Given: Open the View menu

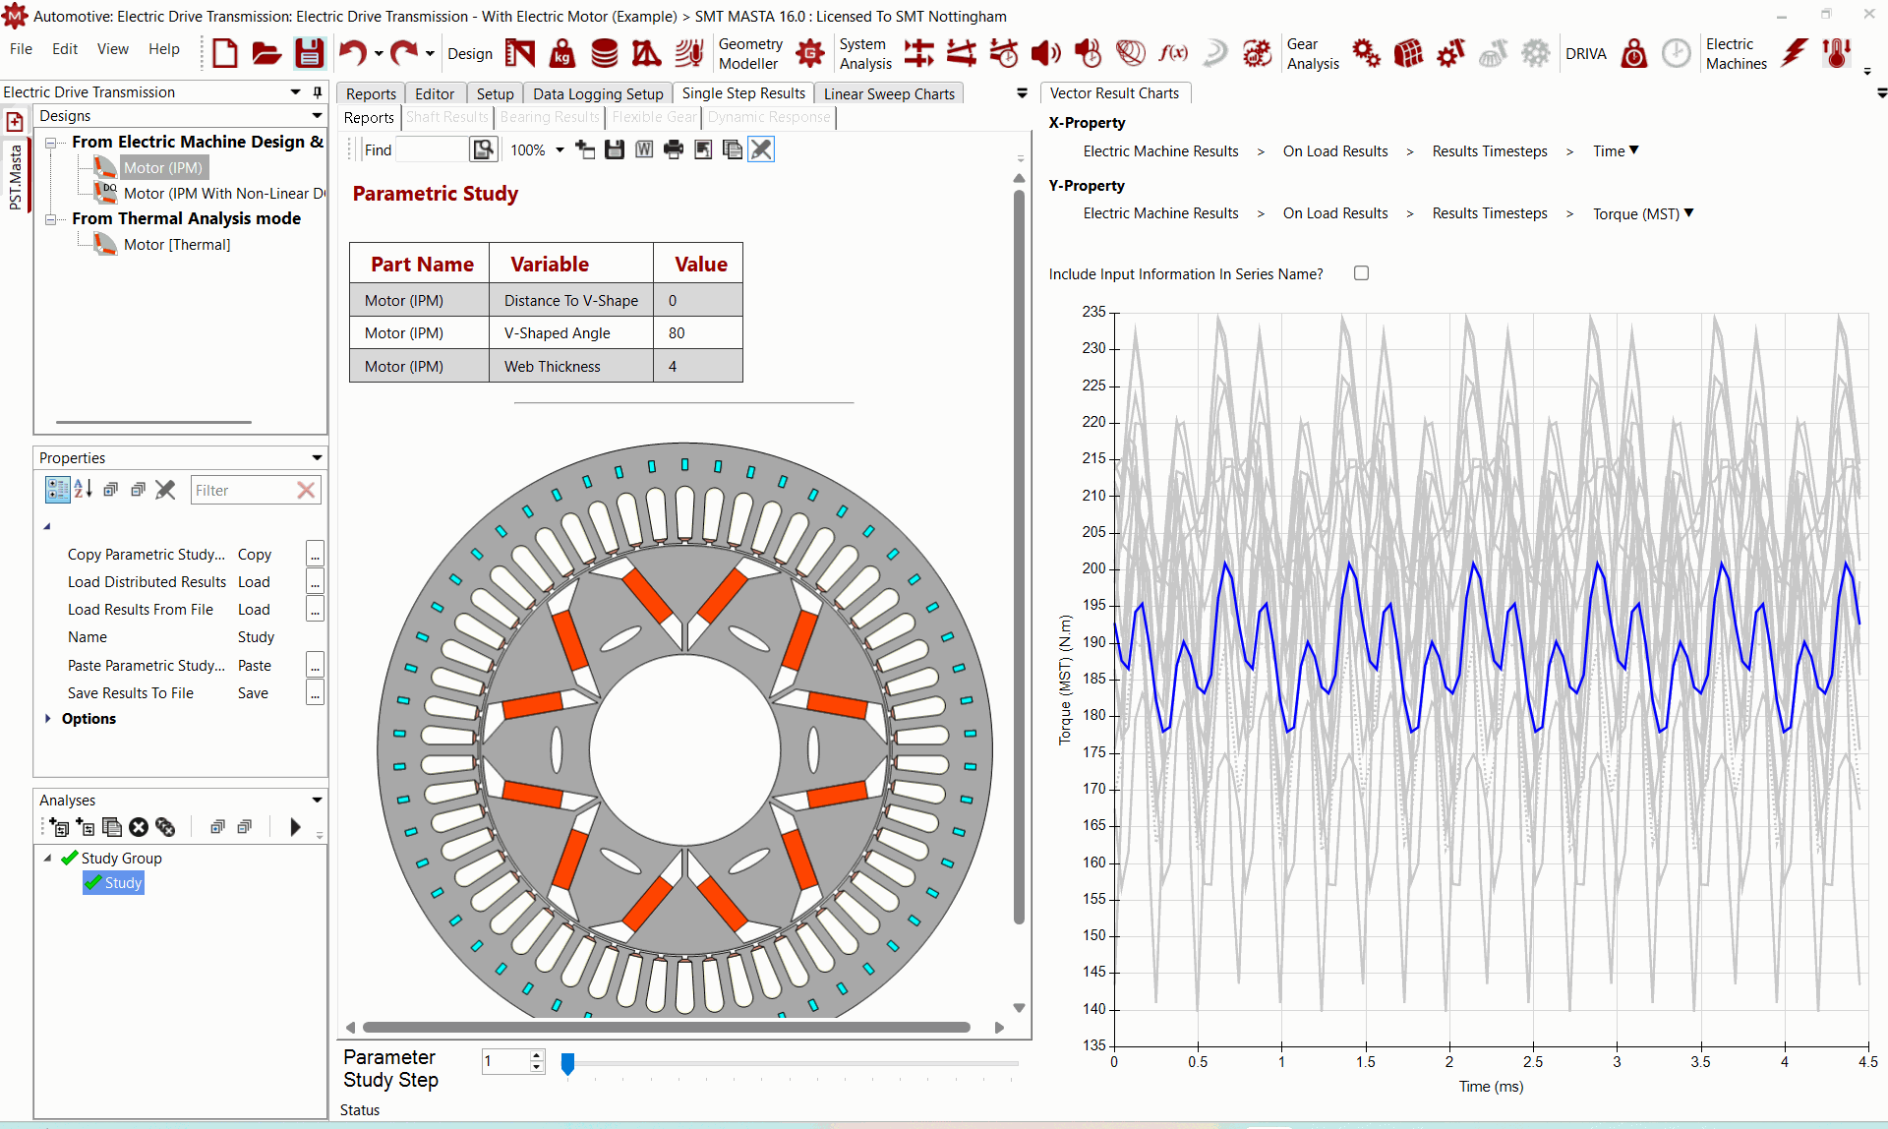Looking at the screenshot, I should 112,49.
